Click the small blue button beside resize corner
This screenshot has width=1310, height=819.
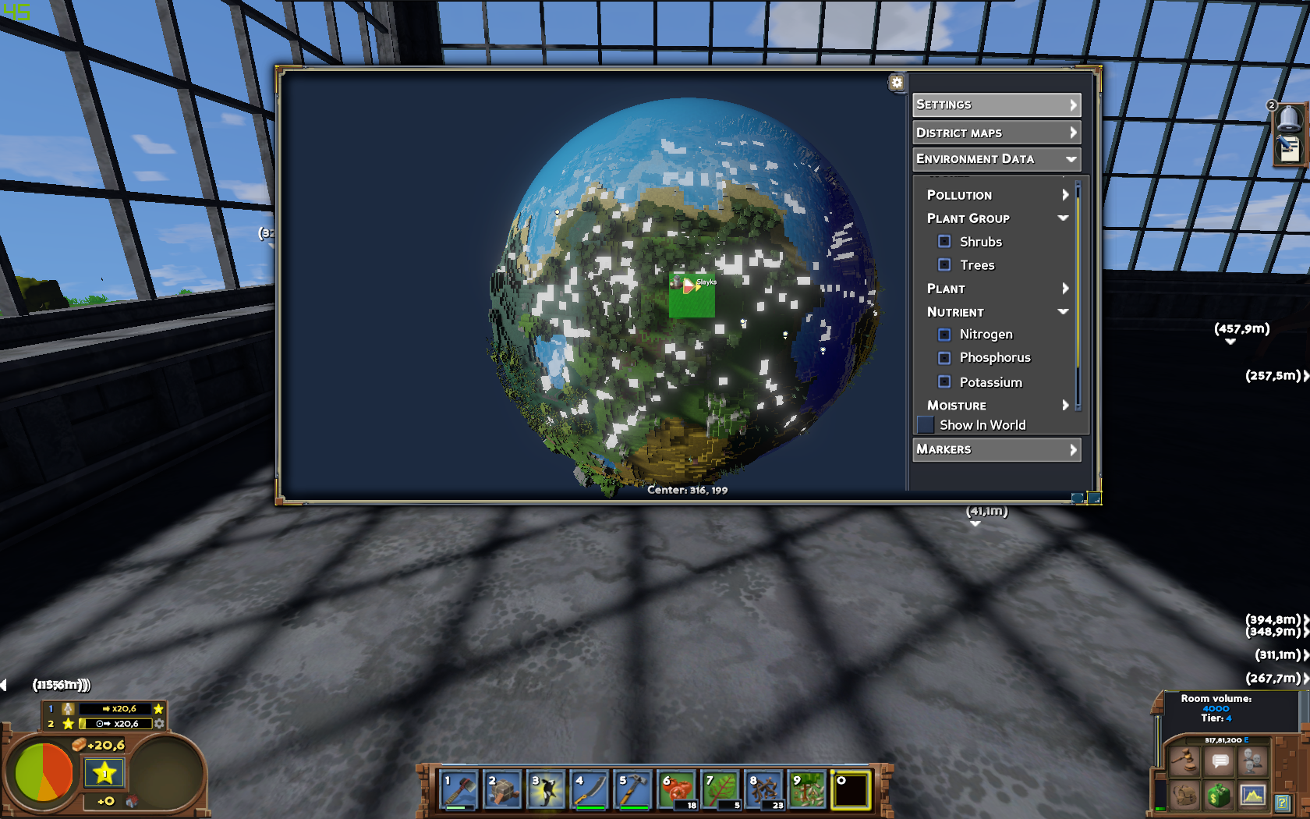point(1078,498)
